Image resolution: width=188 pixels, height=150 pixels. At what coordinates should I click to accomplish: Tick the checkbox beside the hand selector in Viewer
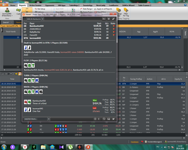coord(25,19)
